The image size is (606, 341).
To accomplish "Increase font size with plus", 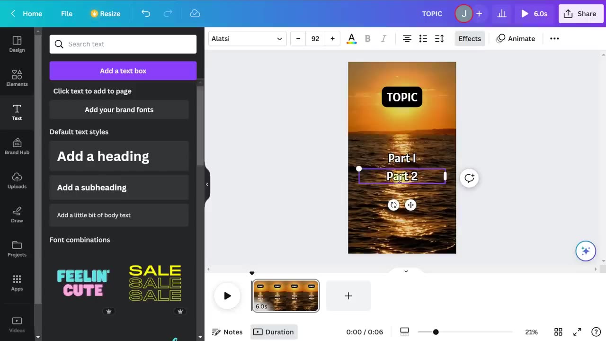I will pos(332,39).
